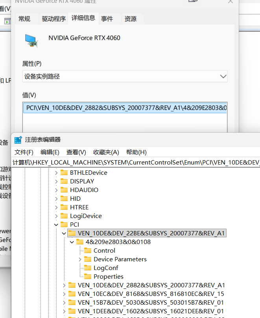Expand VEN_10DE&DEV_2882 registry key
260x318 pixels.
point(64,286)
